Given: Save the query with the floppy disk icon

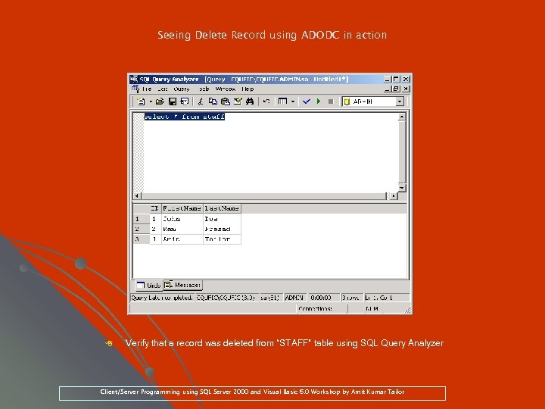Looking at the screenshot, I should point(172,101).
